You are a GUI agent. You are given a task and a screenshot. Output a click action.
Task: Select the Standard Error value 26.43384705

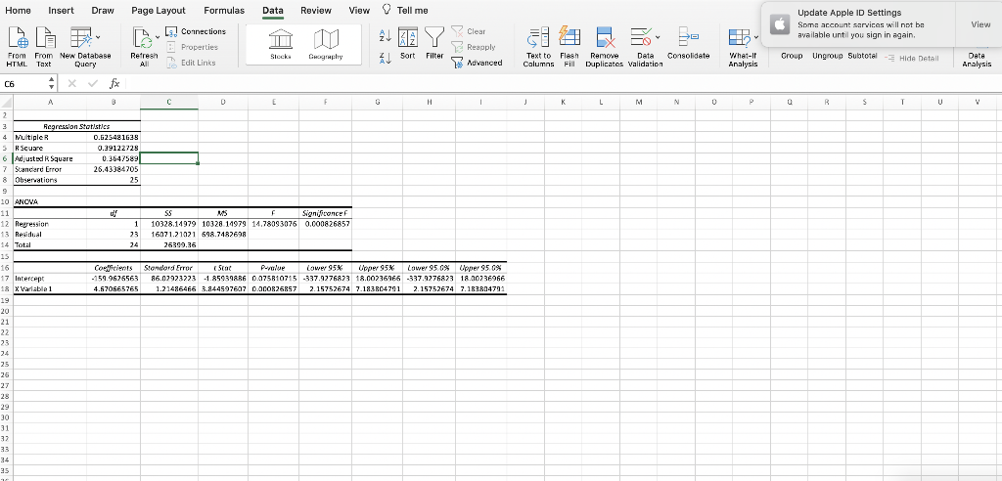[x=114, y=169]
